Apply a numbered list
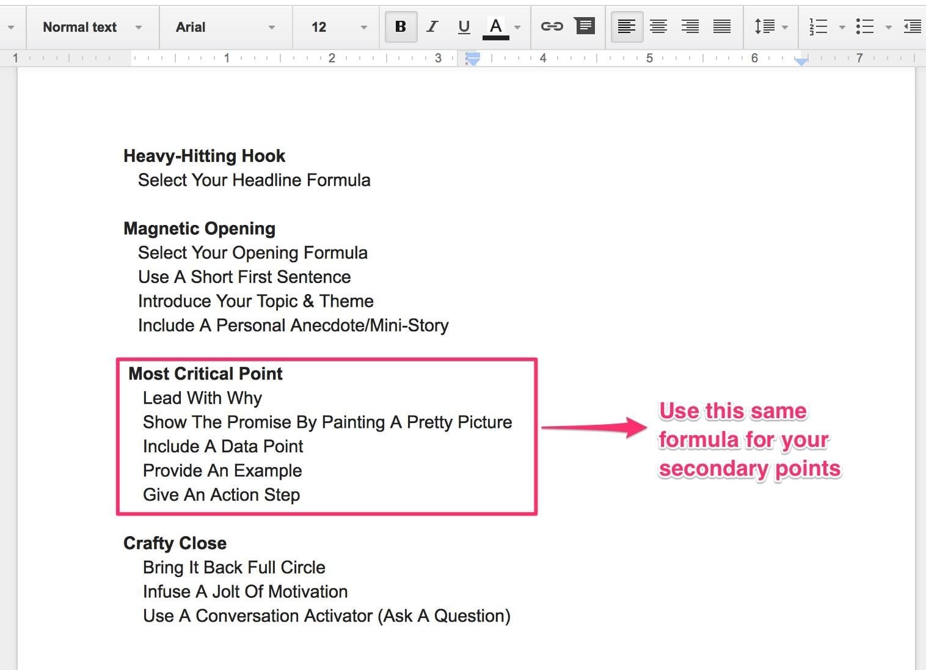 818,26
